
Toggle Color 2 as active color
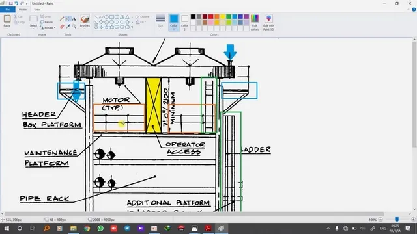tap(184, 22)
